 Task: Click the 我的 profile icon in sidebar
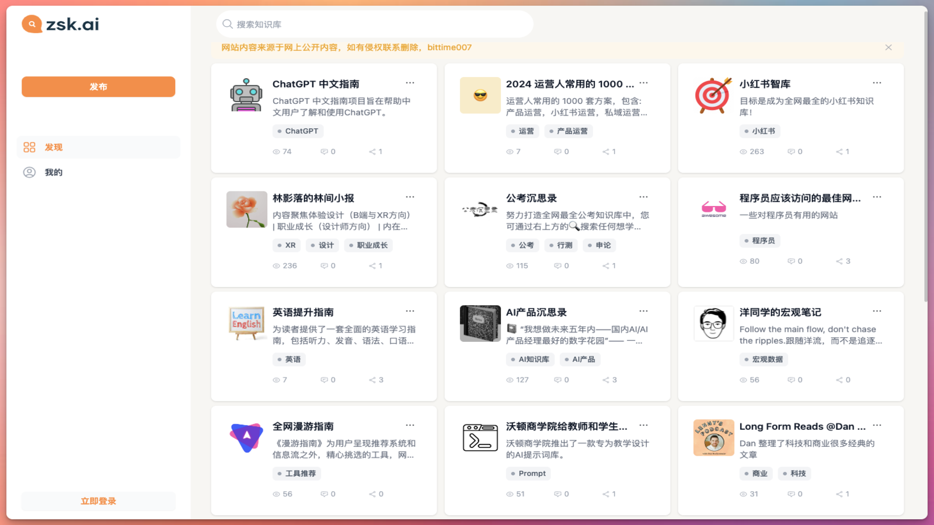tap(29, 172)
